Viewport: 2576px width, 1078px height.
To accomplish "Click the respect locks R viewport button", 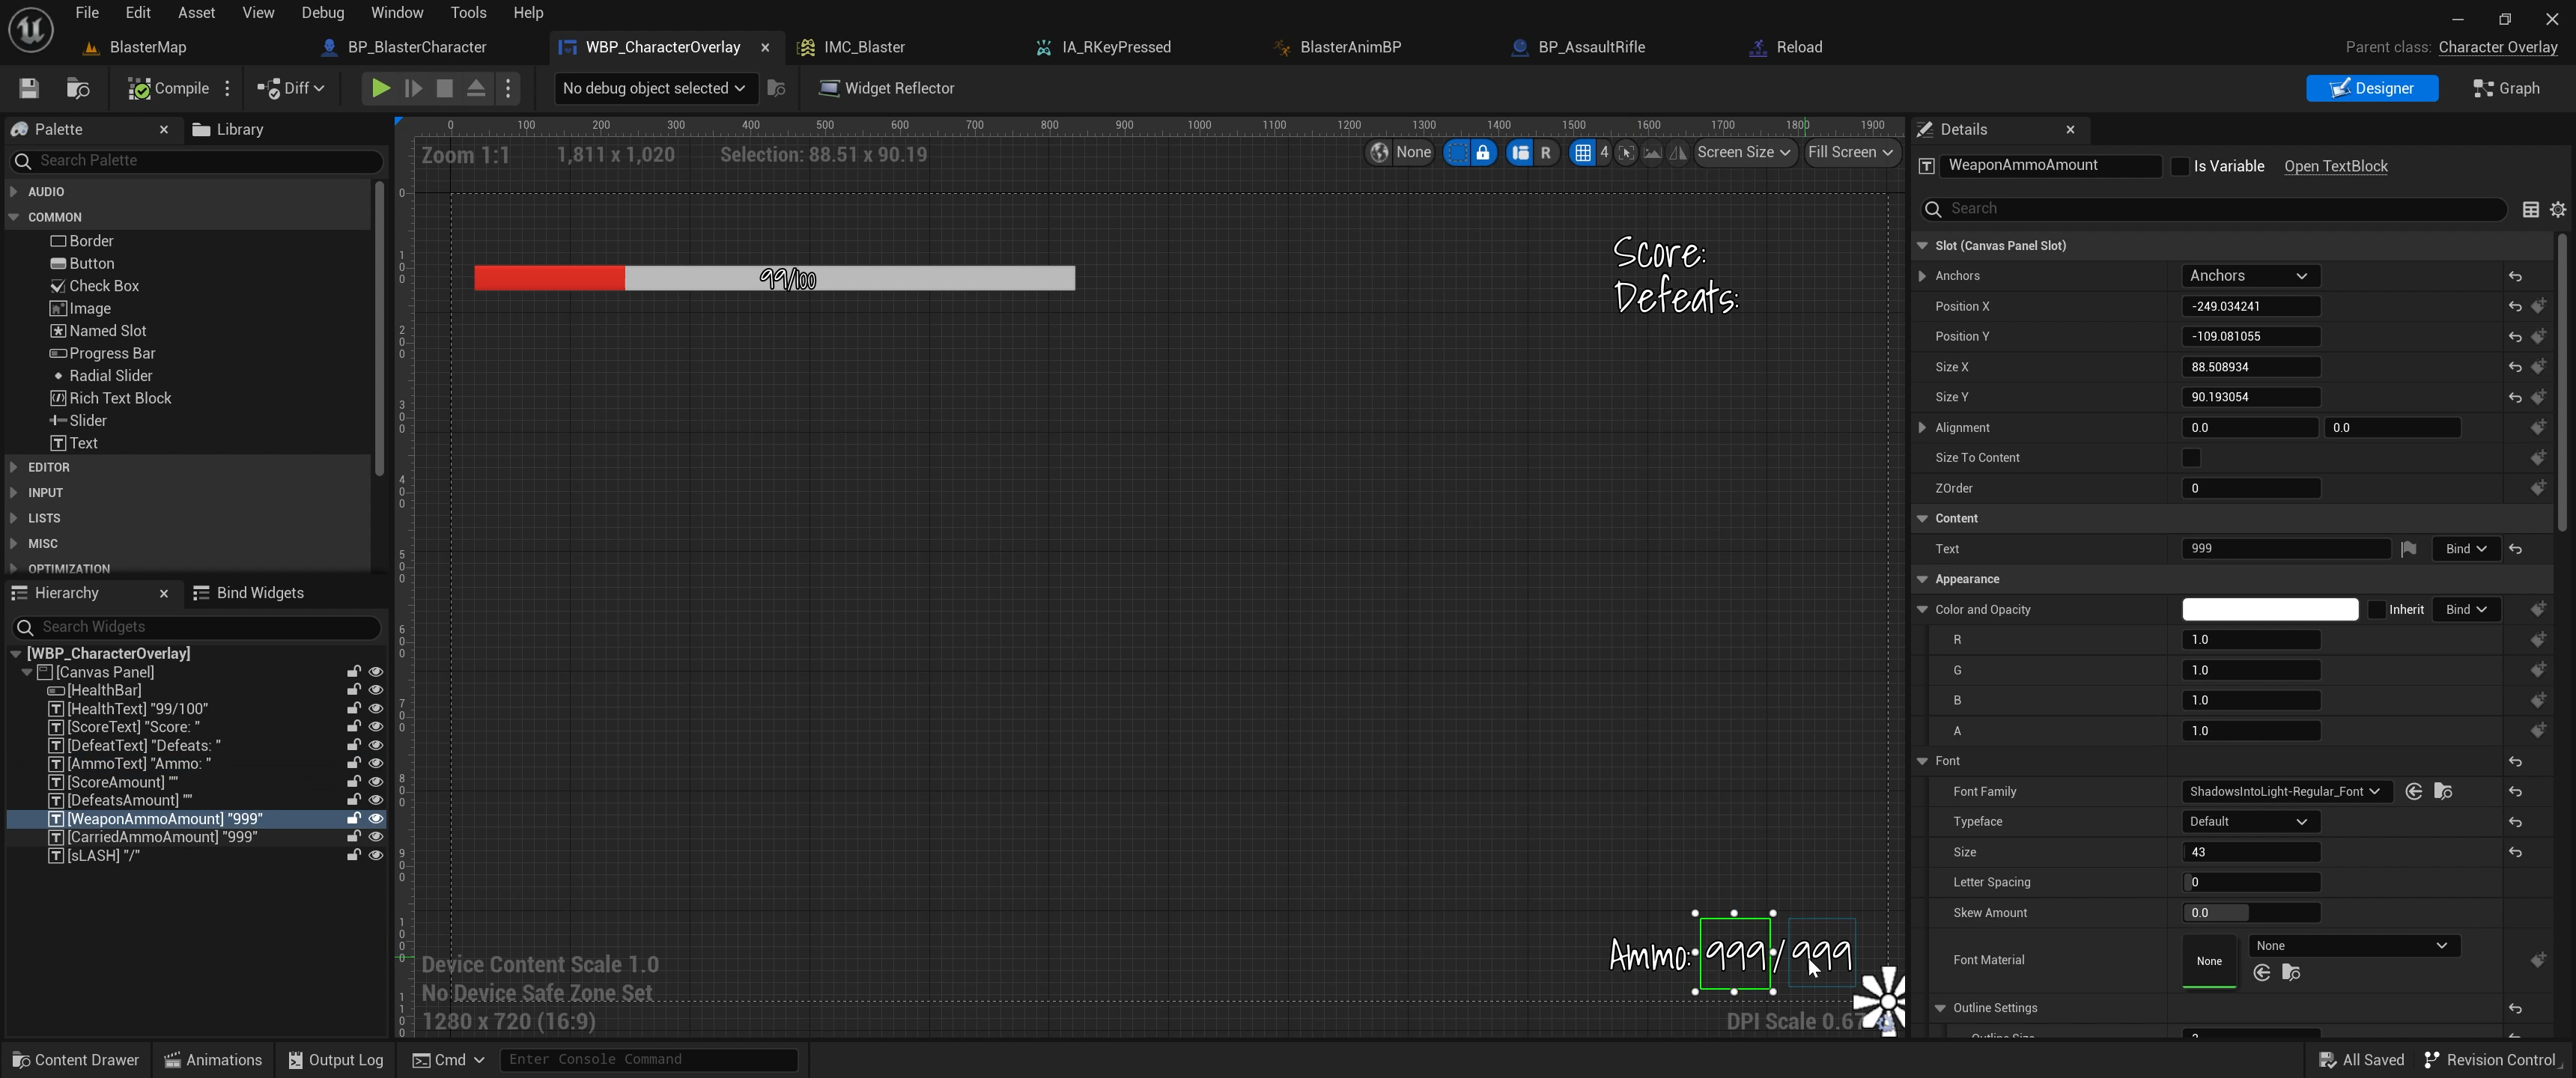I will point(1546,152).
